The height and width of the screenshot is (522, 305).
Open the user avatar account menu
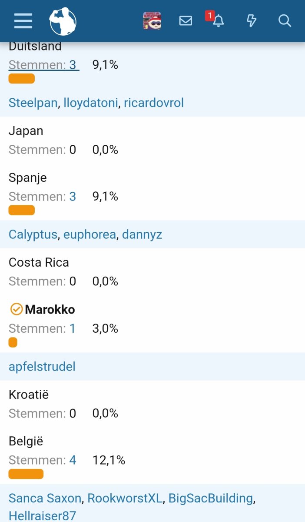(x=152, y=21)
